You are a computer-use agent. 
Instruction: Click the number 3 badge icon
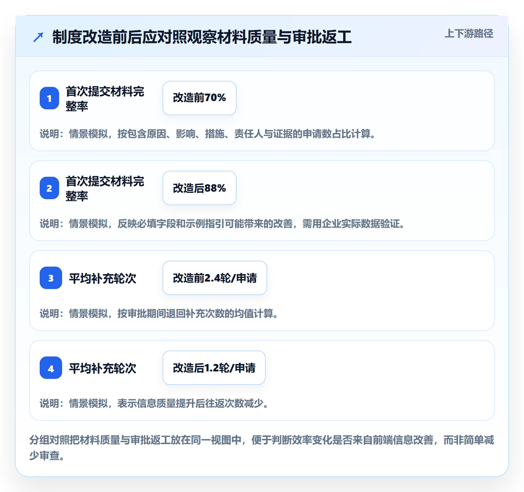pyautogui.click(x=51, y=278)
